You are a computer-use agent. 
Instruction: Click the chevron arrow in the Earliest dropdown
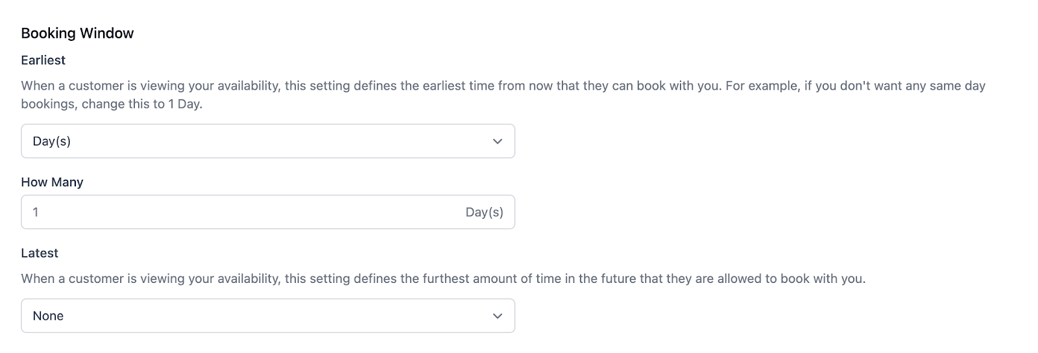tap(498, 141)
